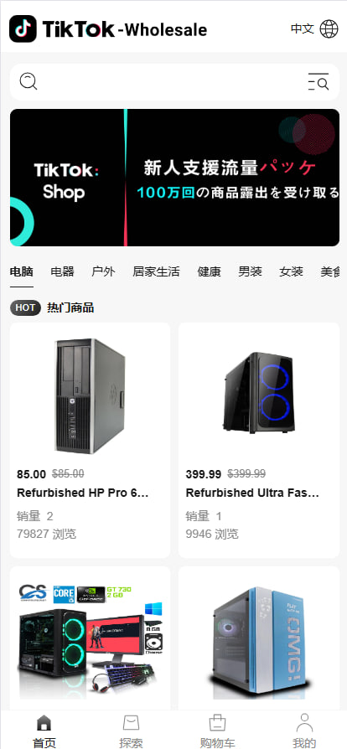Viewport: 347px width, 749px height.
Task: Select the 女装 category tab
Action: click(292, 271)
